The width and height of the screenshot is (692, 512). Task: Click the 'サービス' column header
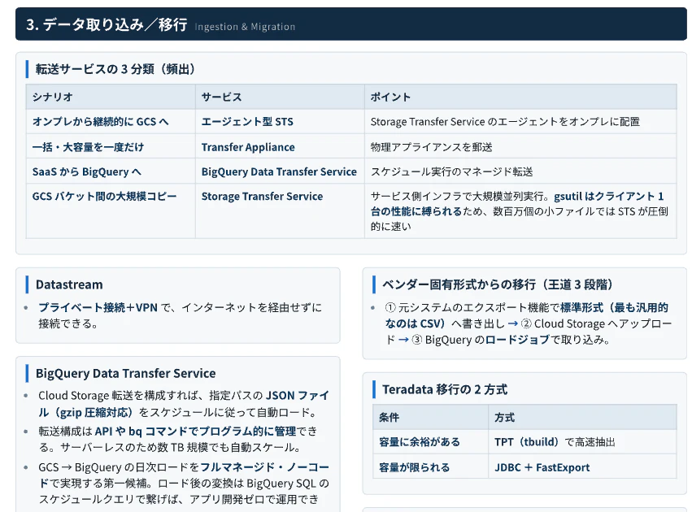[x=280, y=97]
